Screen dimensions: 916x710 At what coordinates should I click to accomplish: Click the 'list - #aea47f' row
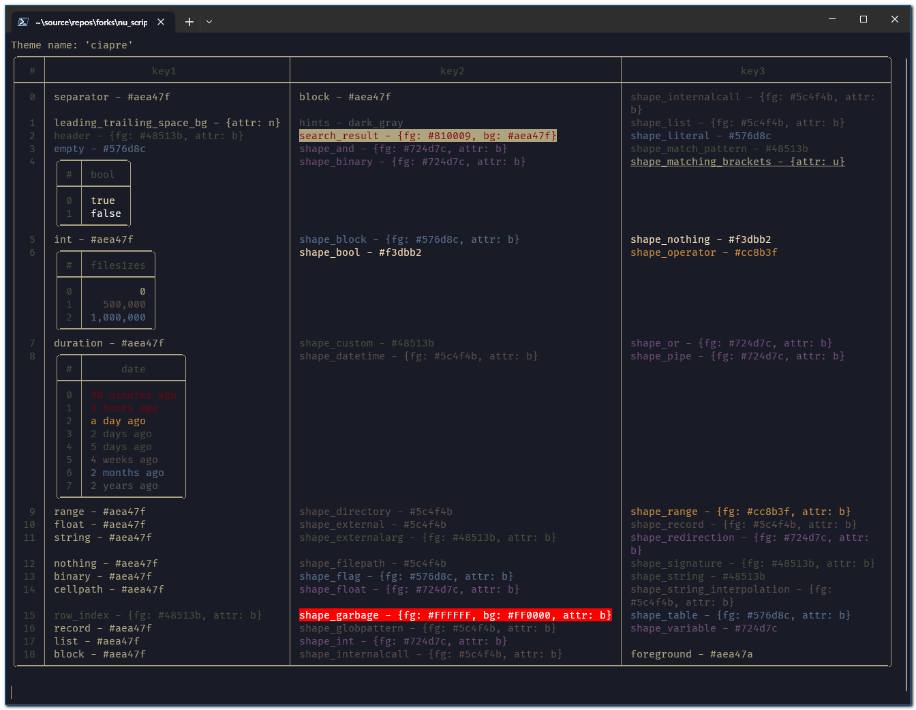coord(97,641)
